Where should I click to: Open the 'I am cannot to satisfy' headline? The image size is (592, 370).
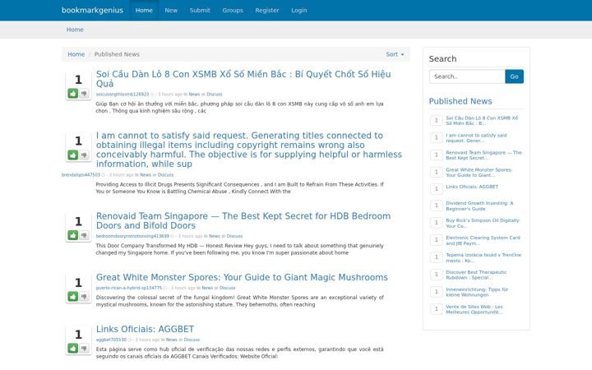coord(249,150)
